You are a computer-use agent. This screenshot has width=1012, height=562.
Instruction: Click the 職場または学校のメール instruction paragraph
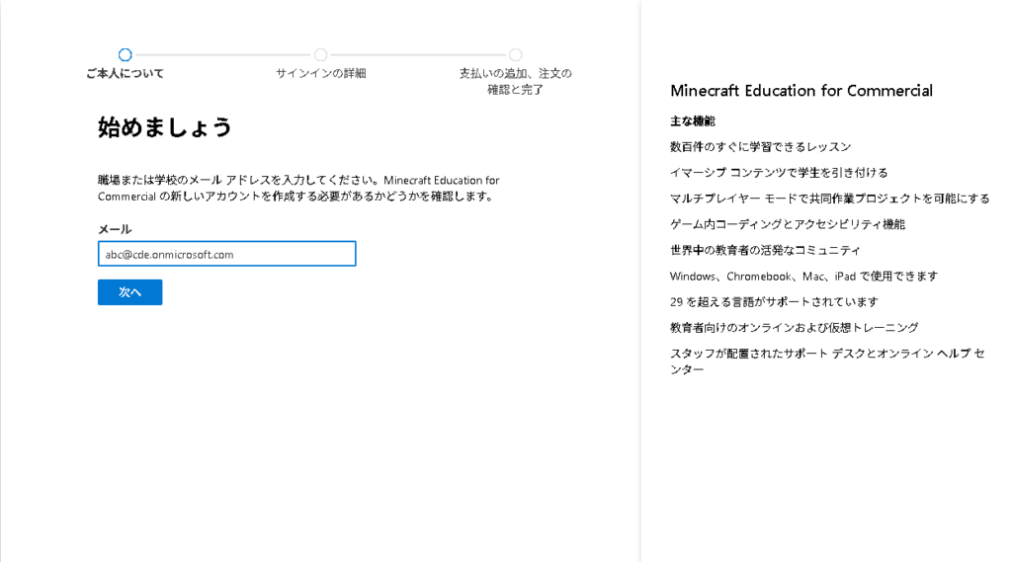tap(298, 189)
